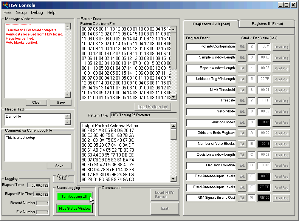
Task: Turn Logging Off with green button
Action: [x=74, y=196]
